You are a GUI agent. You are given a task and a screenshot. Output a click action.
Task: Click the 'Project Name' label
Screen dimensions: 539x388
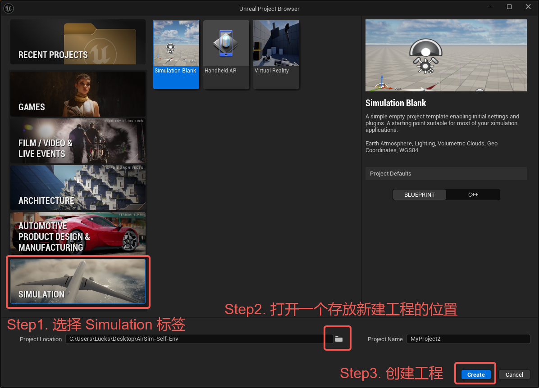tap(385, 339)
